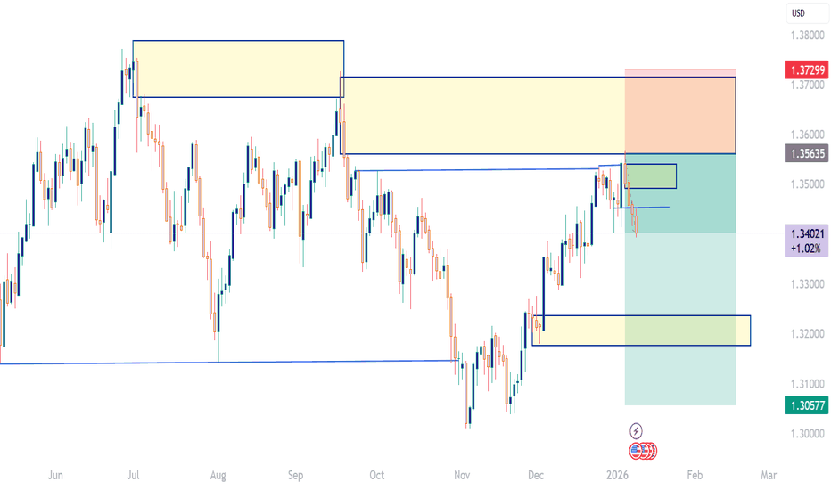Image resolution: width=831 pixels, height=490 pixels.
Task: Click the Jun label on the time axis
Action: [x=56, y=476]
